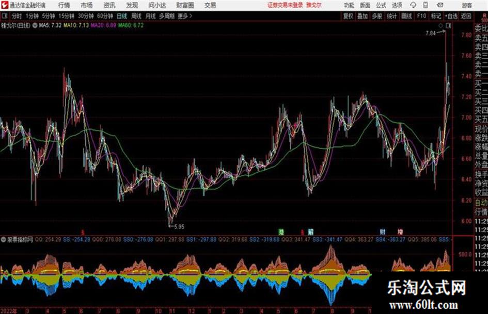
Task: Click the MA20 purple value
Action: point(103,25)
